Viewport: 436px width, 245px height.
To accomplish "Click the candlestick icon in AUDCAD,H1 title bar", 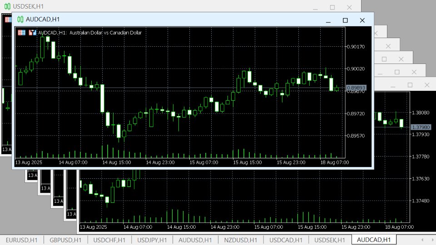I will click(20, 19).
